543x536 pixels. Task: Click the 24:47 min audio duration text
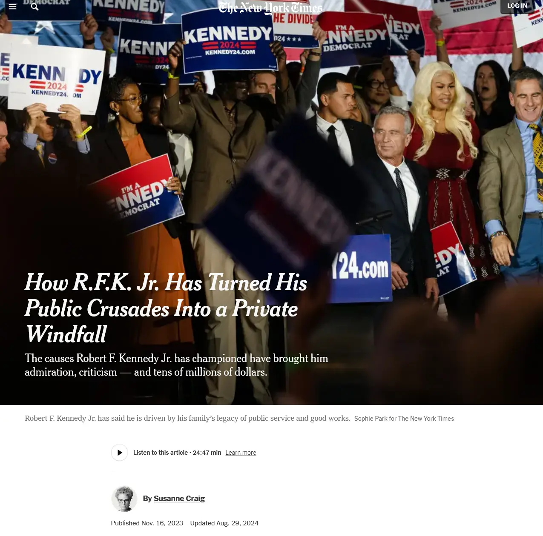[207, 453]
